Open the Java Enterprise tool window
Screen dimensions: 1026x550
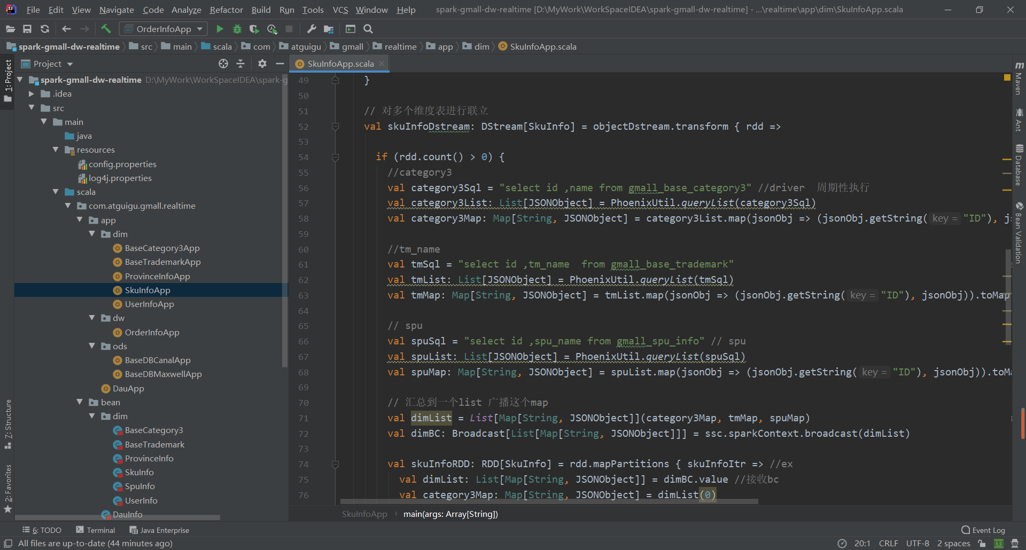pyautogui.click(x=159, y=530)
